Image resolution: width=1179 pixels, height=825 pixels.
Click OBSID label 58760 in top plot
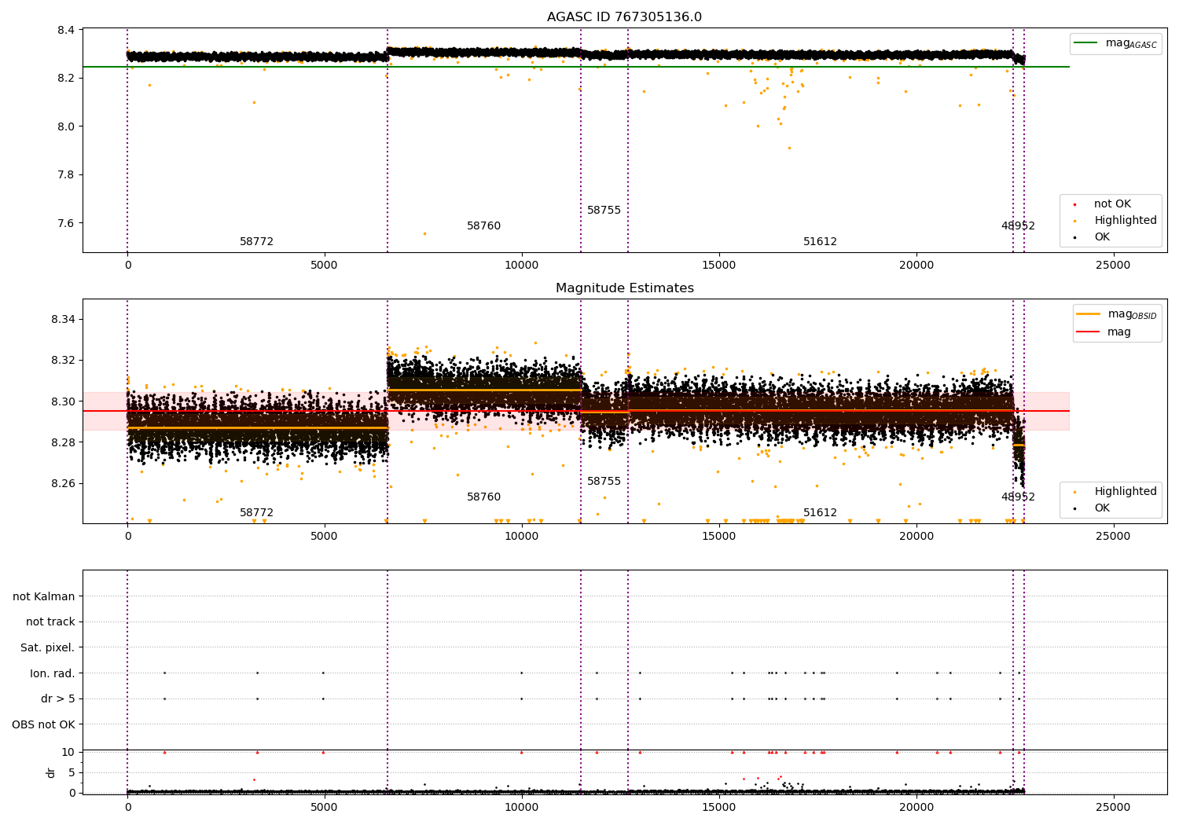[483, 226]
